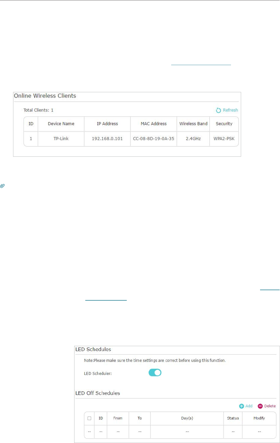280x443 pixels.
Task: Click the Wireless Band column header
Action: click(x=193, y=124)
